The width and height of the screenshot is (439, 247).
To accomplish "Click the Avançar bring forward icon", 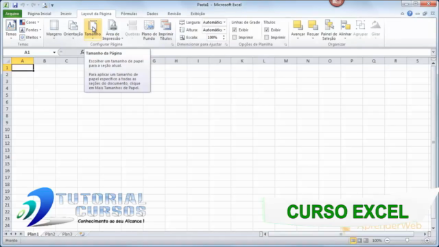I will 298,25.
